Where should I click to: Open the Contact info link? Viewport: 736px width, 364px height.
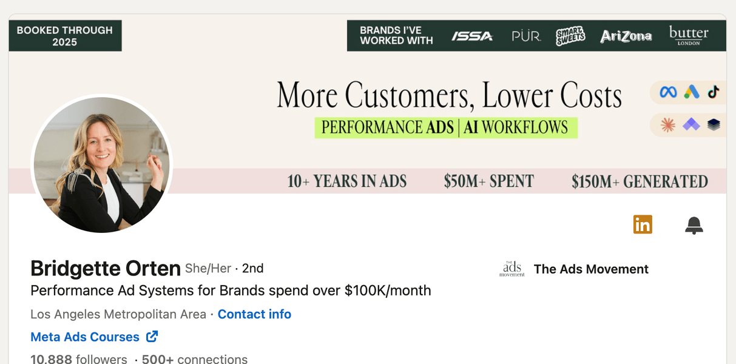(x=254, y=314)
